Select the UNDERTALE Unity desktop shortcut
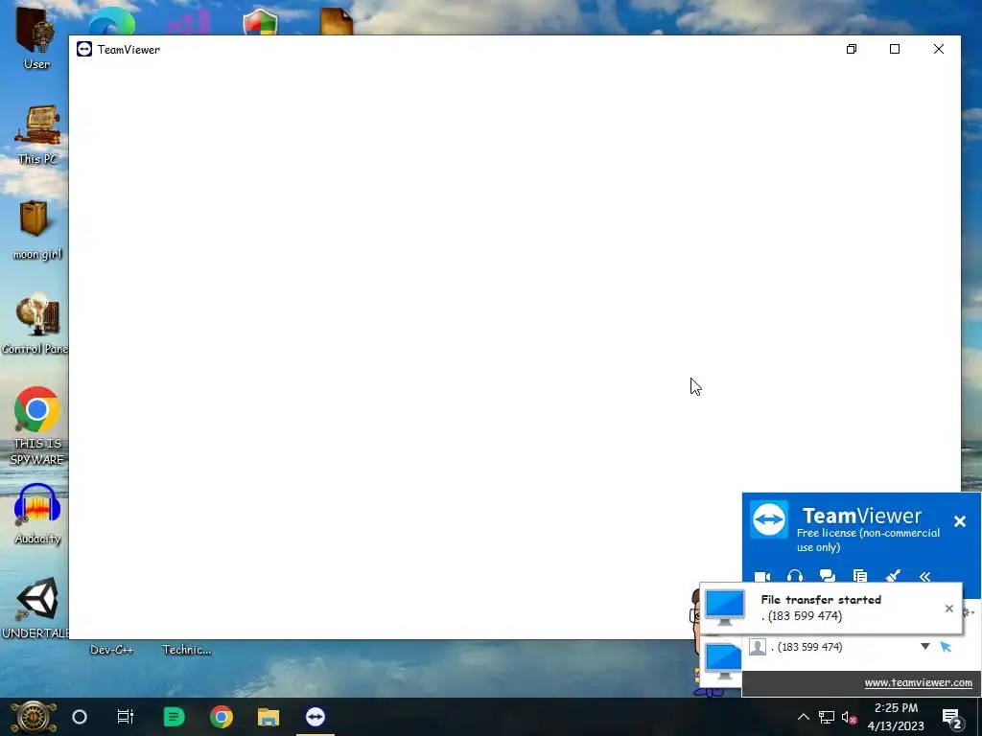 35,608
